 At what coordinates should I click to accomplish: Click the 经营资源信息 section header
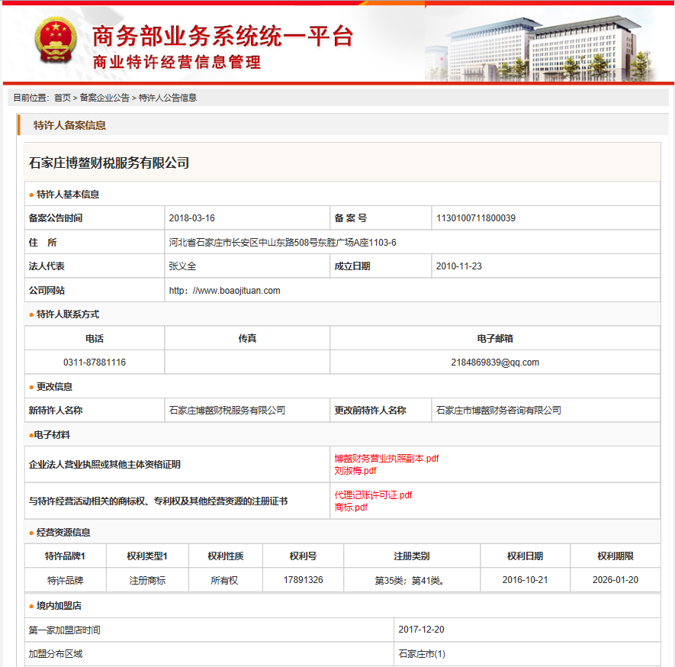67,533
